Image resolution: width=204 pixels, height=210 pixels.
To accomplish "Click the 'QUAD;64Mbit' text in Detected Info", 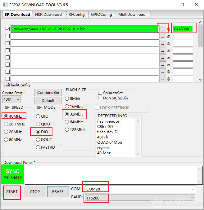I will click(x=110, y=142).
